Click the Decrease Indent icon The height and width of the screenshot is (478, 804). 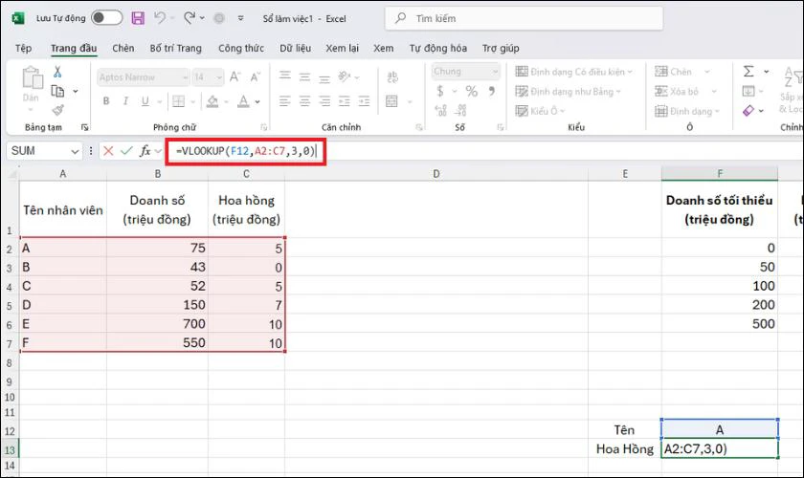(x=344, y=101)
